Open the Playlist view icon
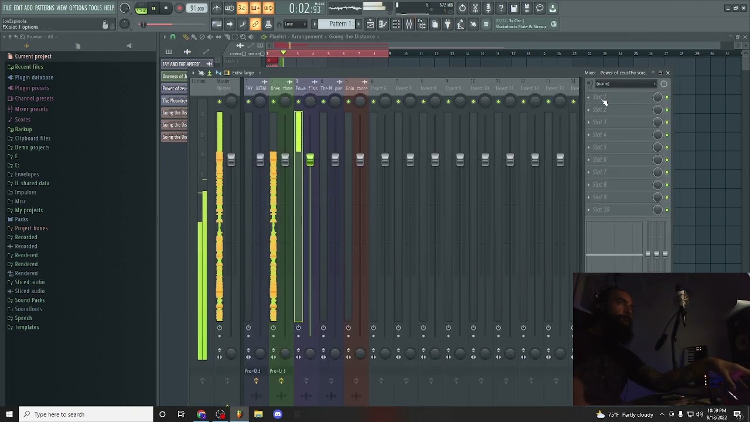The height and width of the screenshot is (422, 750). (370, 24)
